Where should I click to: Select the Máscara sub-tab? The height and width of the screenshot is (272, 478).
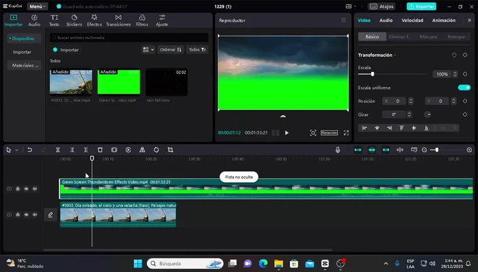(x=428, y=36)
